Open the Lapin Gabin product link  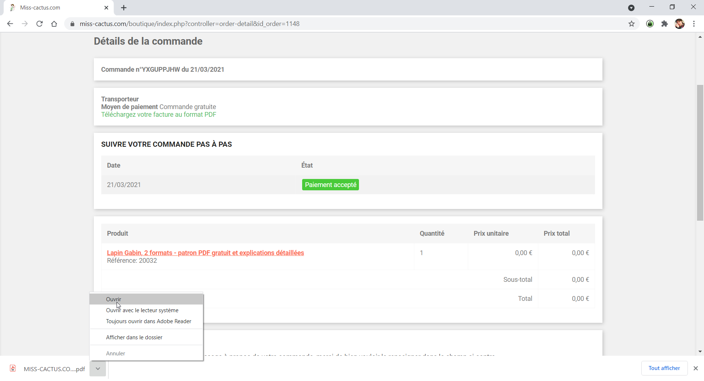(x=205, y=253)
